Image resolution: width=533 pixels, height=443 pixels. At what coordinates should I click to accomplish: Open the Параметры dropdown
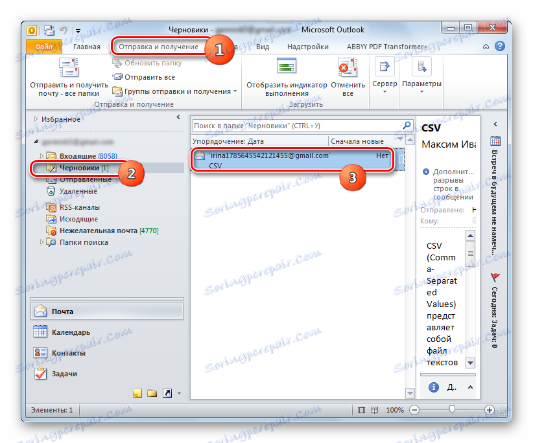[421, 76]
